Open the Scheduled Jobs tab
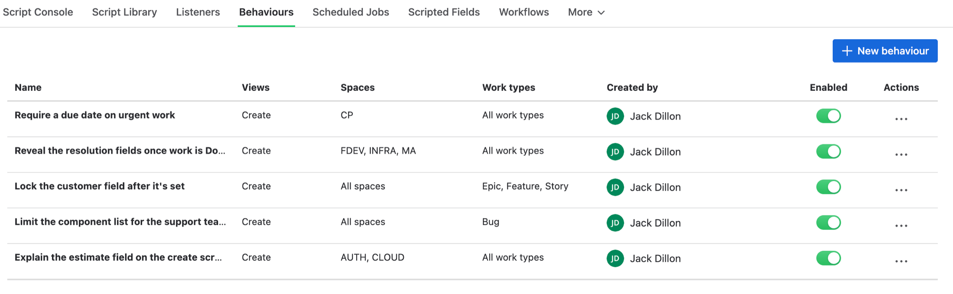 point(351,12)
